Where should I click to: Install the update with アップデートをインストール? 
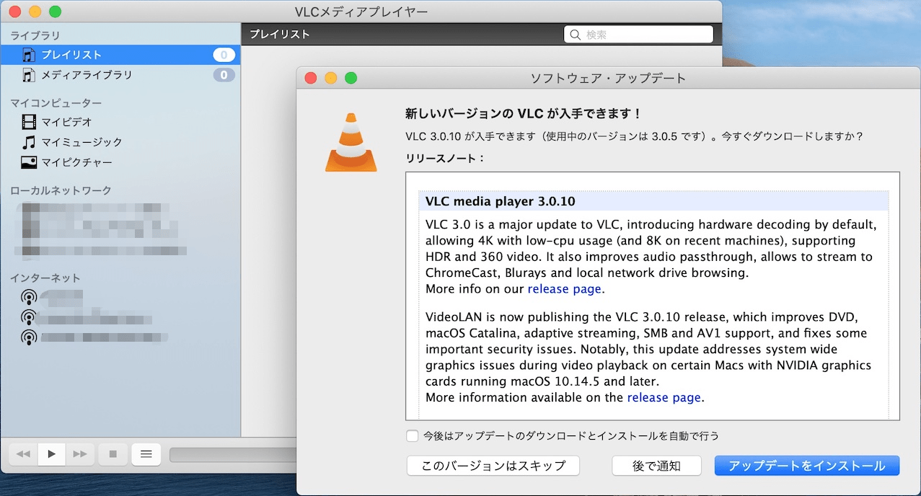click(x=806, y=466)
